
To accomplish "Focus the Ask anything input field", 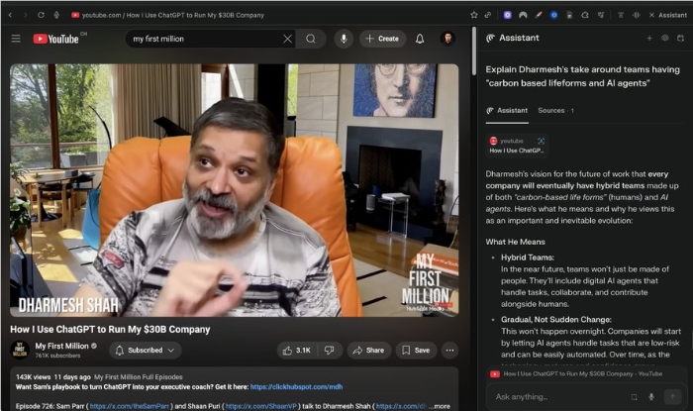I will pyautogui.click(x=554, y=396).
